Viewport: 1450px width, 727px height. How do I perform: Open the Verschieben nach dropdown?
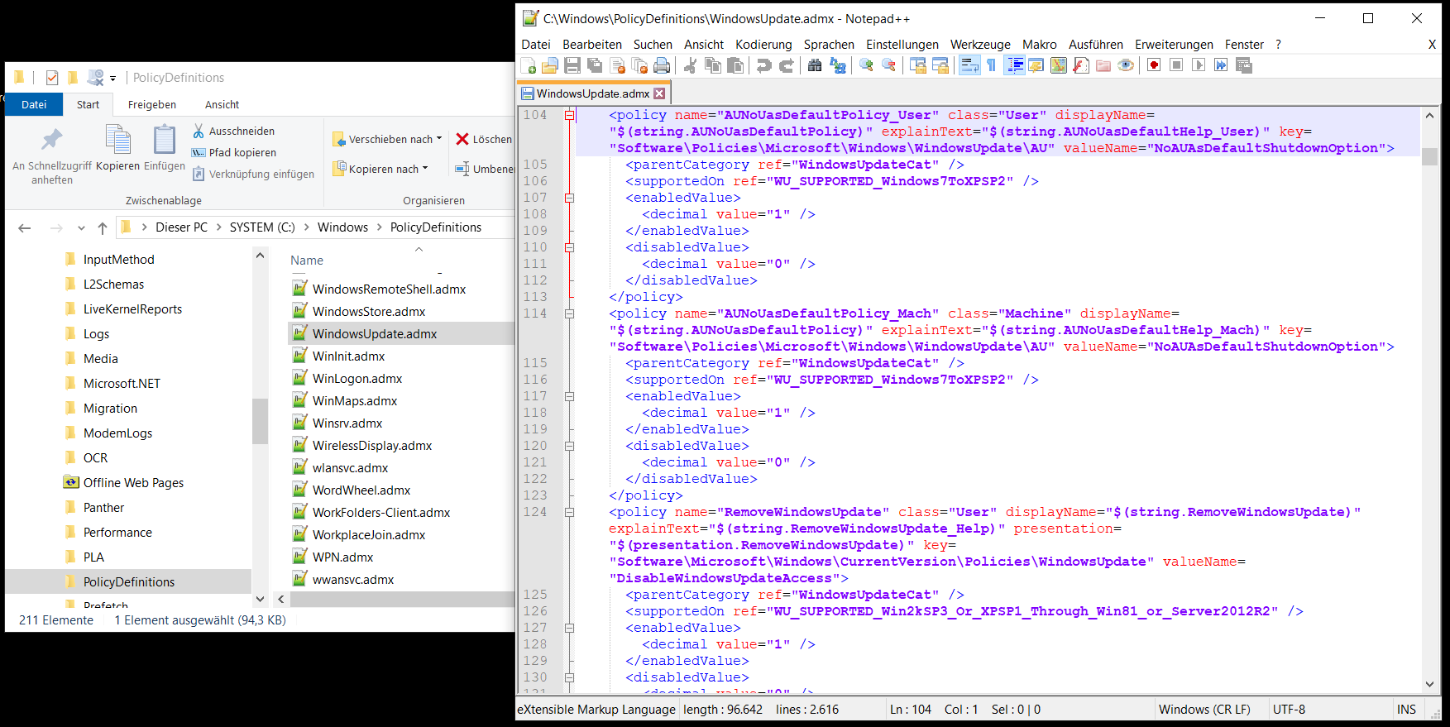click(387, 139)
